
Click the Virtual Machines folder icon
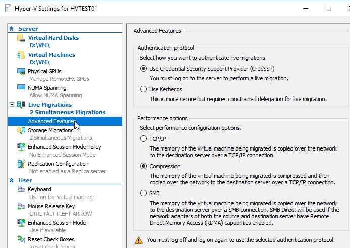(21, 55)
